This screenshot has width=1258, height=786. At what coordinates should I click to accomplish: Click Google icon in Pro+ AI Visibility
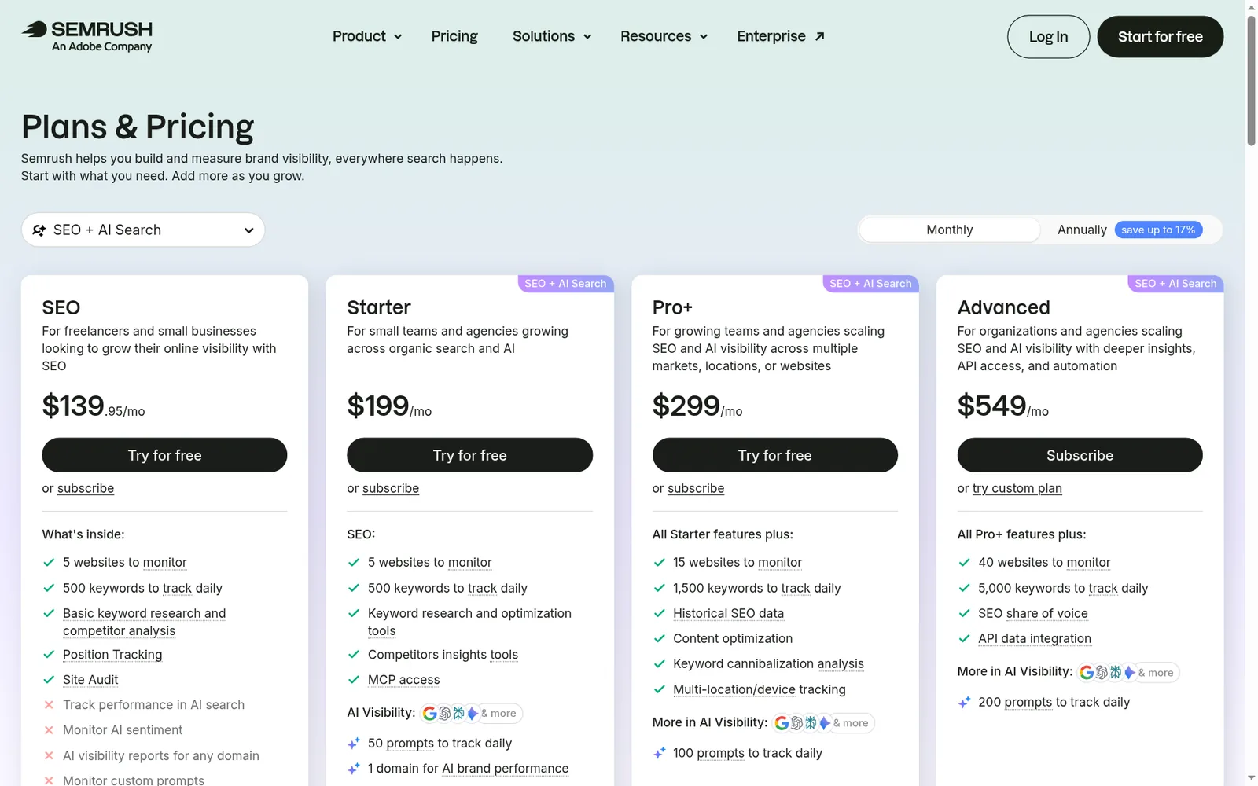point(782,723)
